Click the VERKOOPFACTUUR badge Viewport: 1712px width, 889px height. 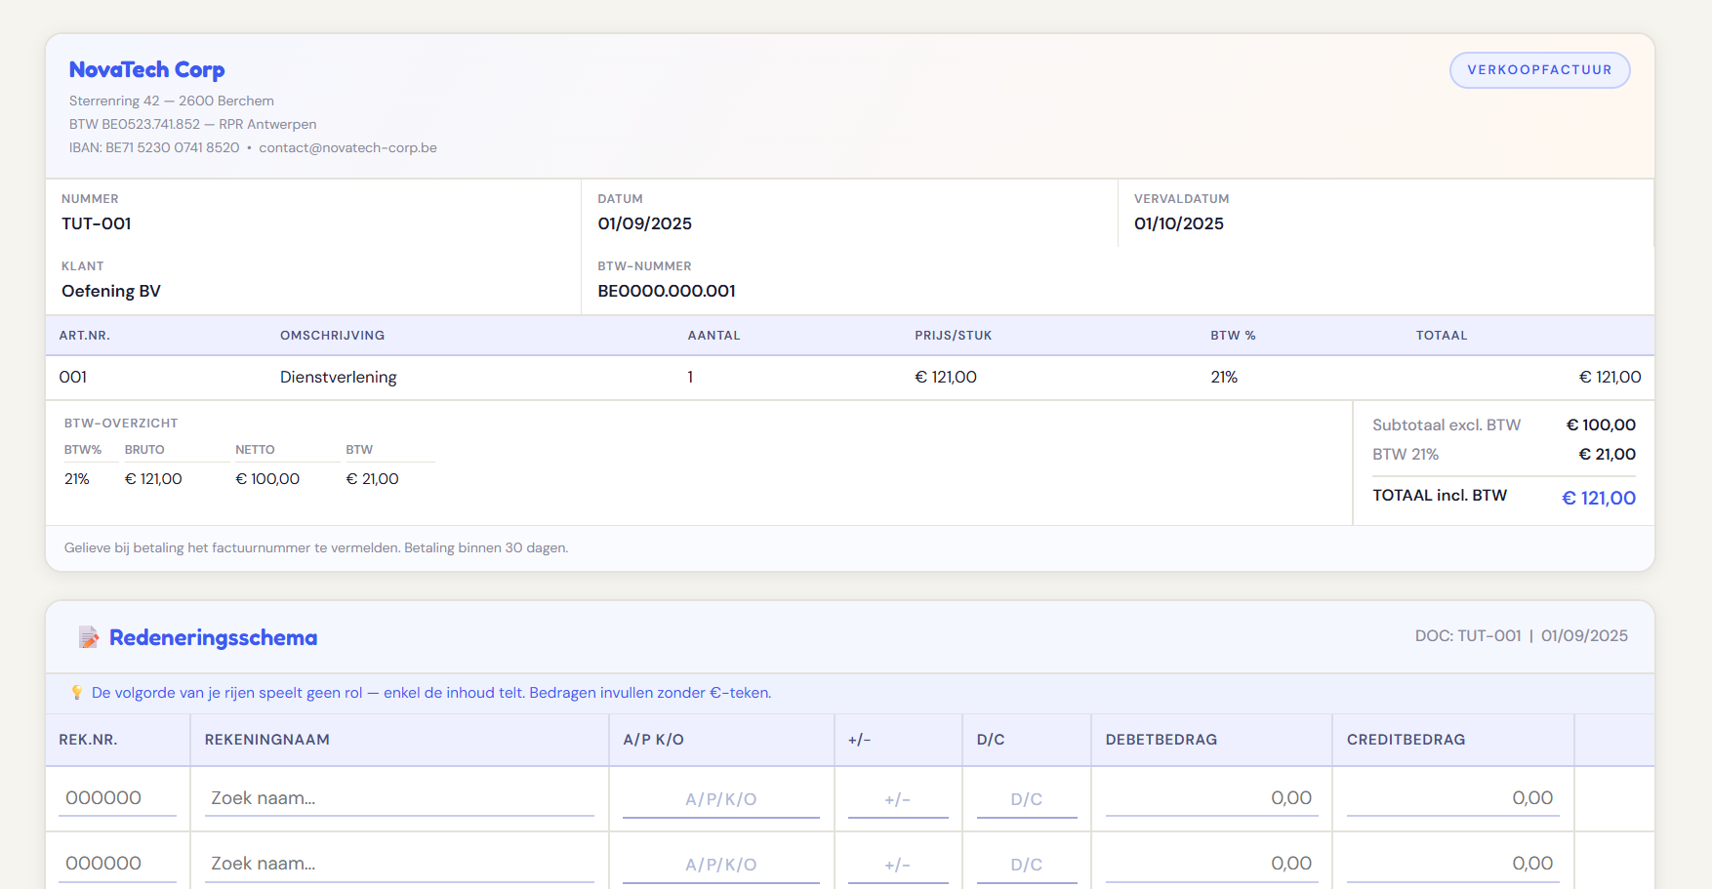point(1539,70)
